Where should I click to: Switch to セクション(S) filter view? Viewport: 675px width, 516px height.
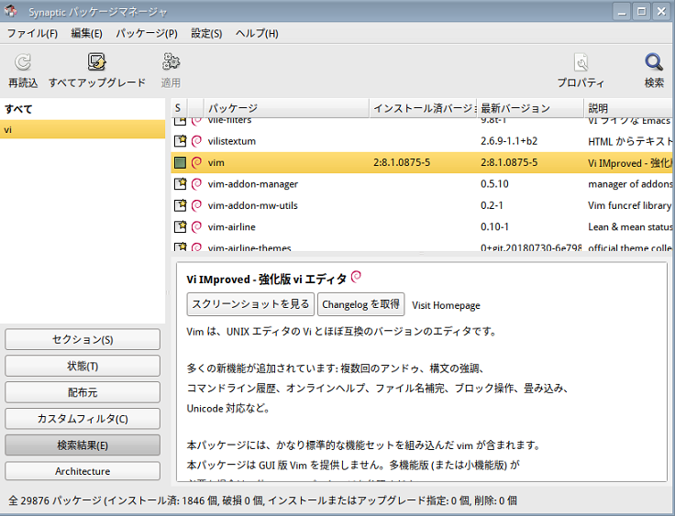pyautogui.click(x=83, y=339)
